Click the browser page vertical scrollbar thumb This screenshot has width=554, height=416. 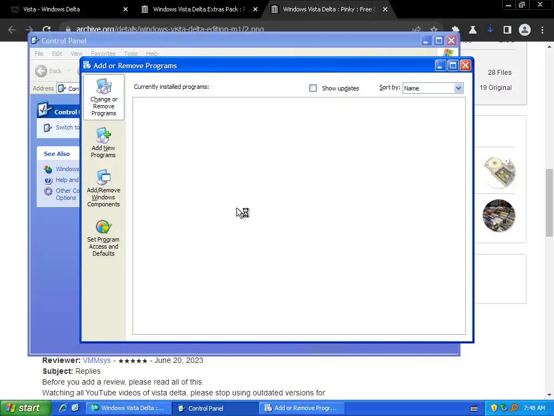coord(549,203)
